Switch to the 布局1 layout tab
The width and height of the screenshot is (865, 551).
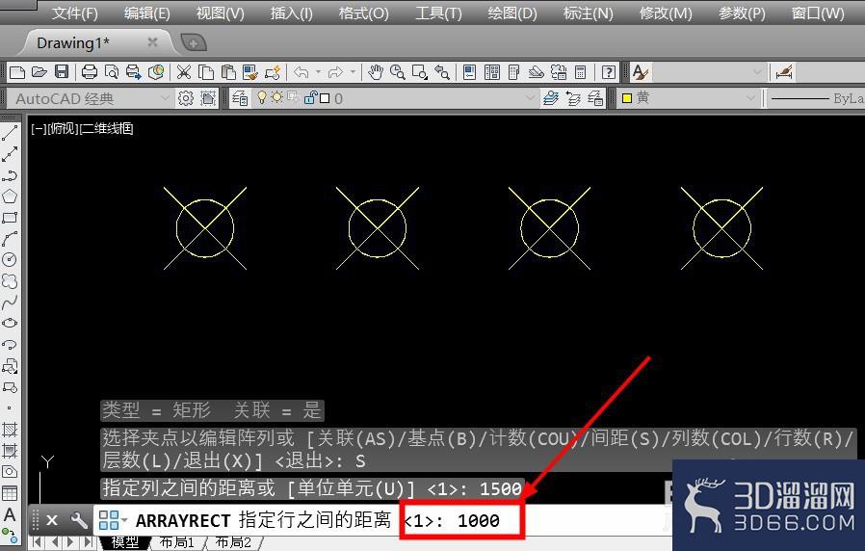tap(176, 542)
